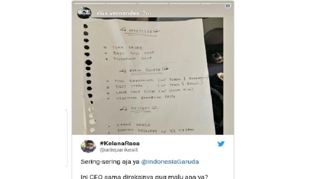The height and width of the screenshot is (179, 319).
Task: Open the rius.vernandes username
Action: click(x=118, y=13)
